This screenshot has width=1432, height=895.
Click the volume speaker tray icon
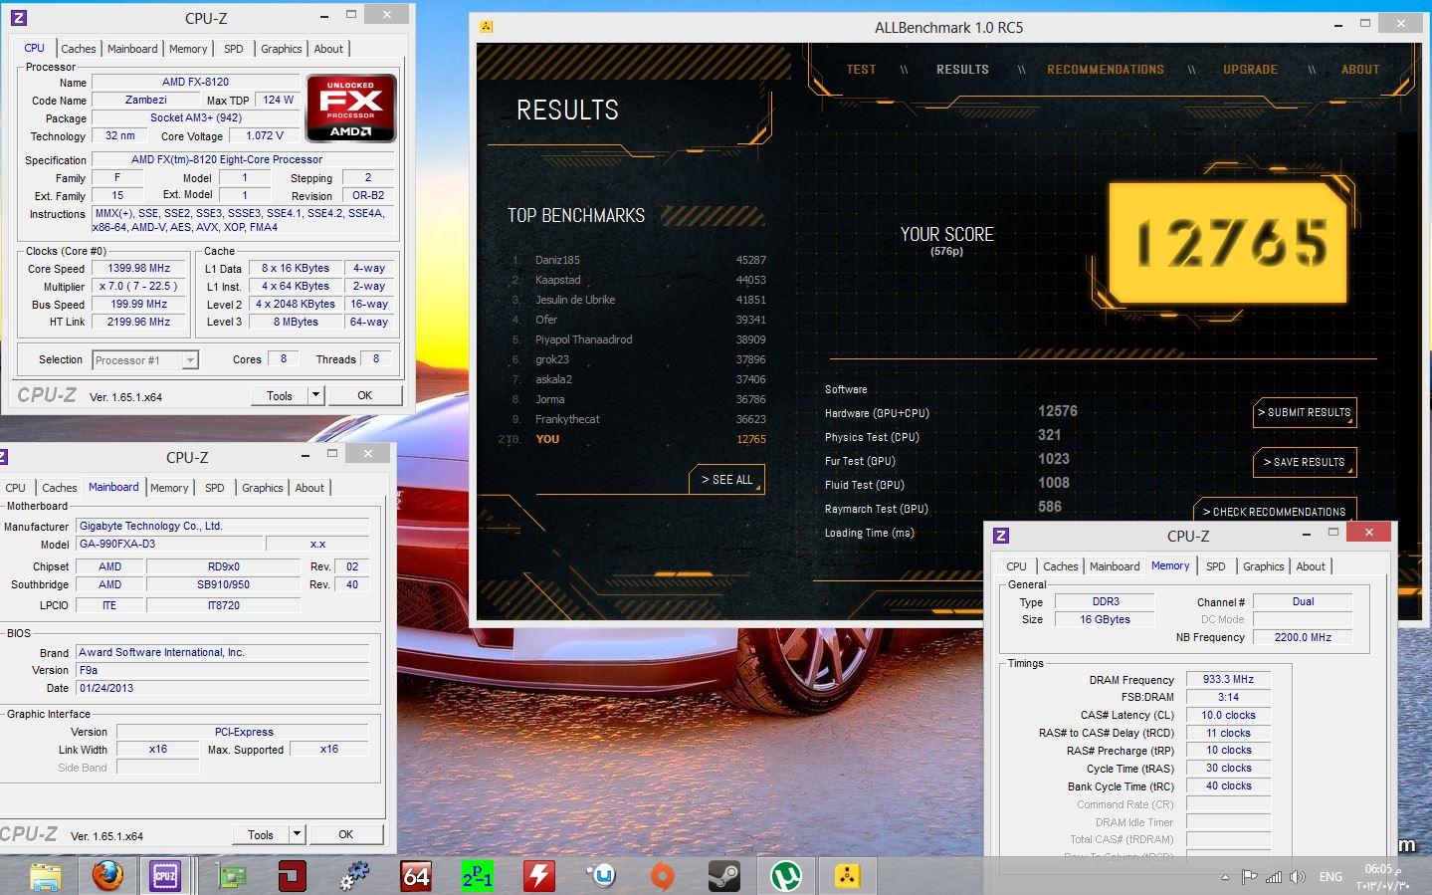click(1298, 877)
